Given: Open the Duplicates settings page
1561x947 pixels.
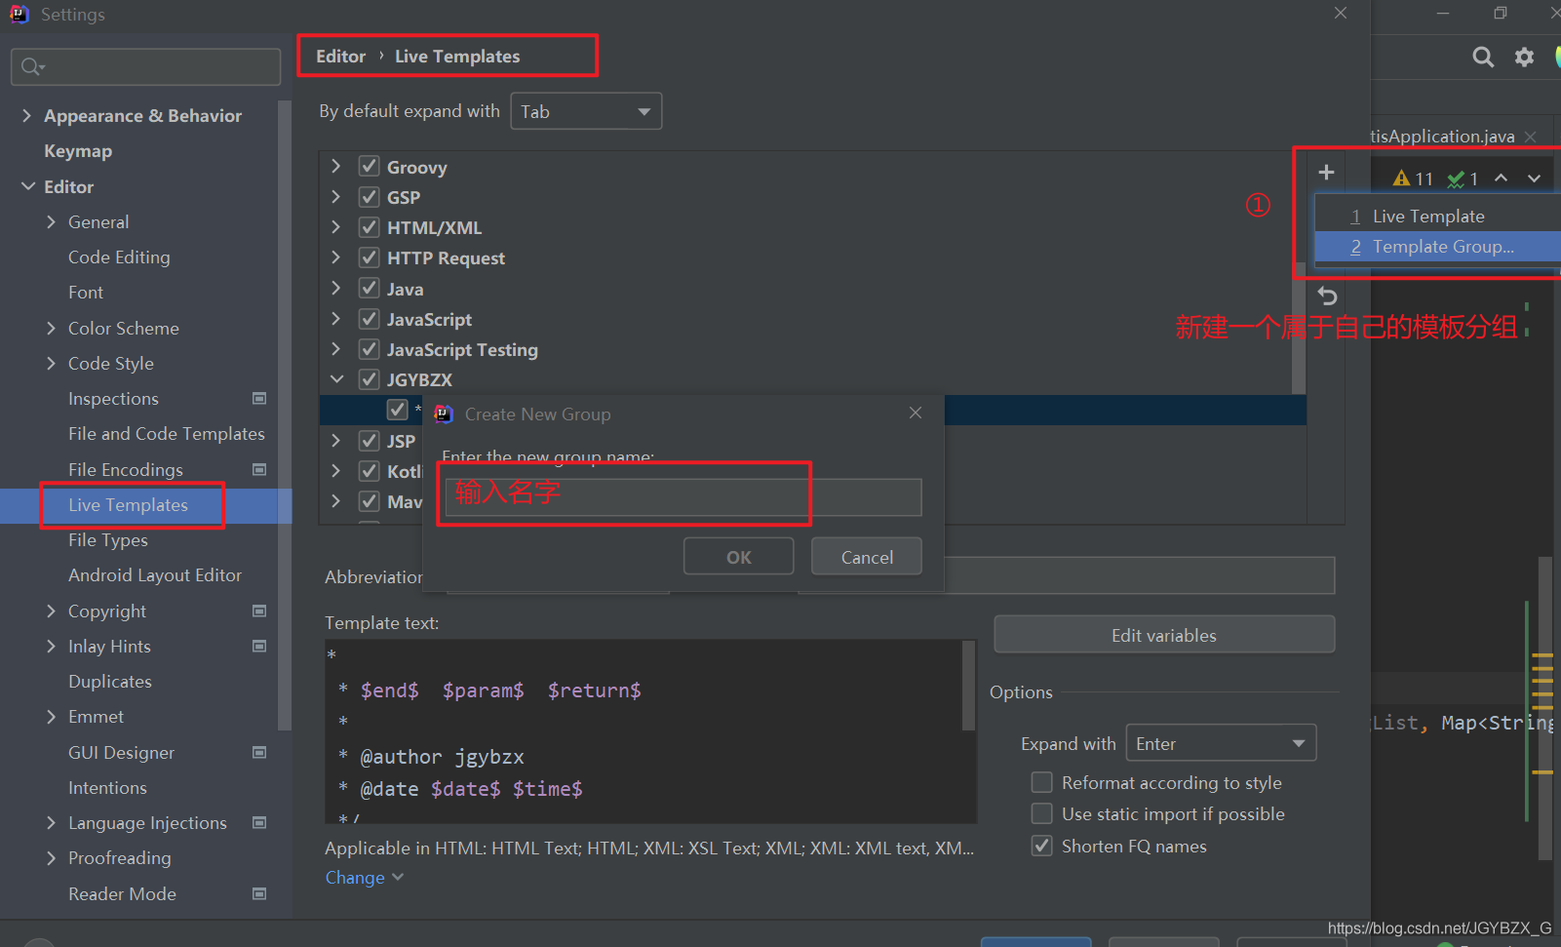Looking at the screenshot, I should (110, 681).
